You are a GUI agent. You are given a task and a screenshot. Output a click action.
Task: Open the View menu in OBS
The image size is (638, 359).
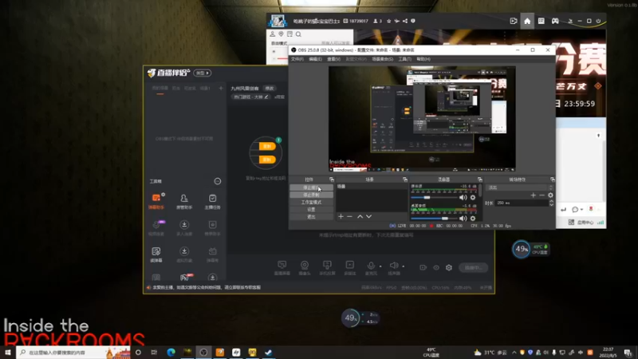(333, 59)
